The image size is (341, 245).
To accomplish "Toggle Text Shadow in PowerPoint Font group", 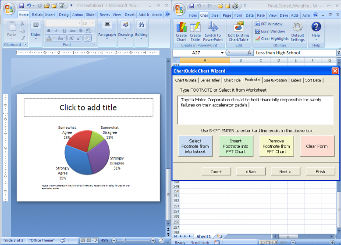I will [81, 31].
